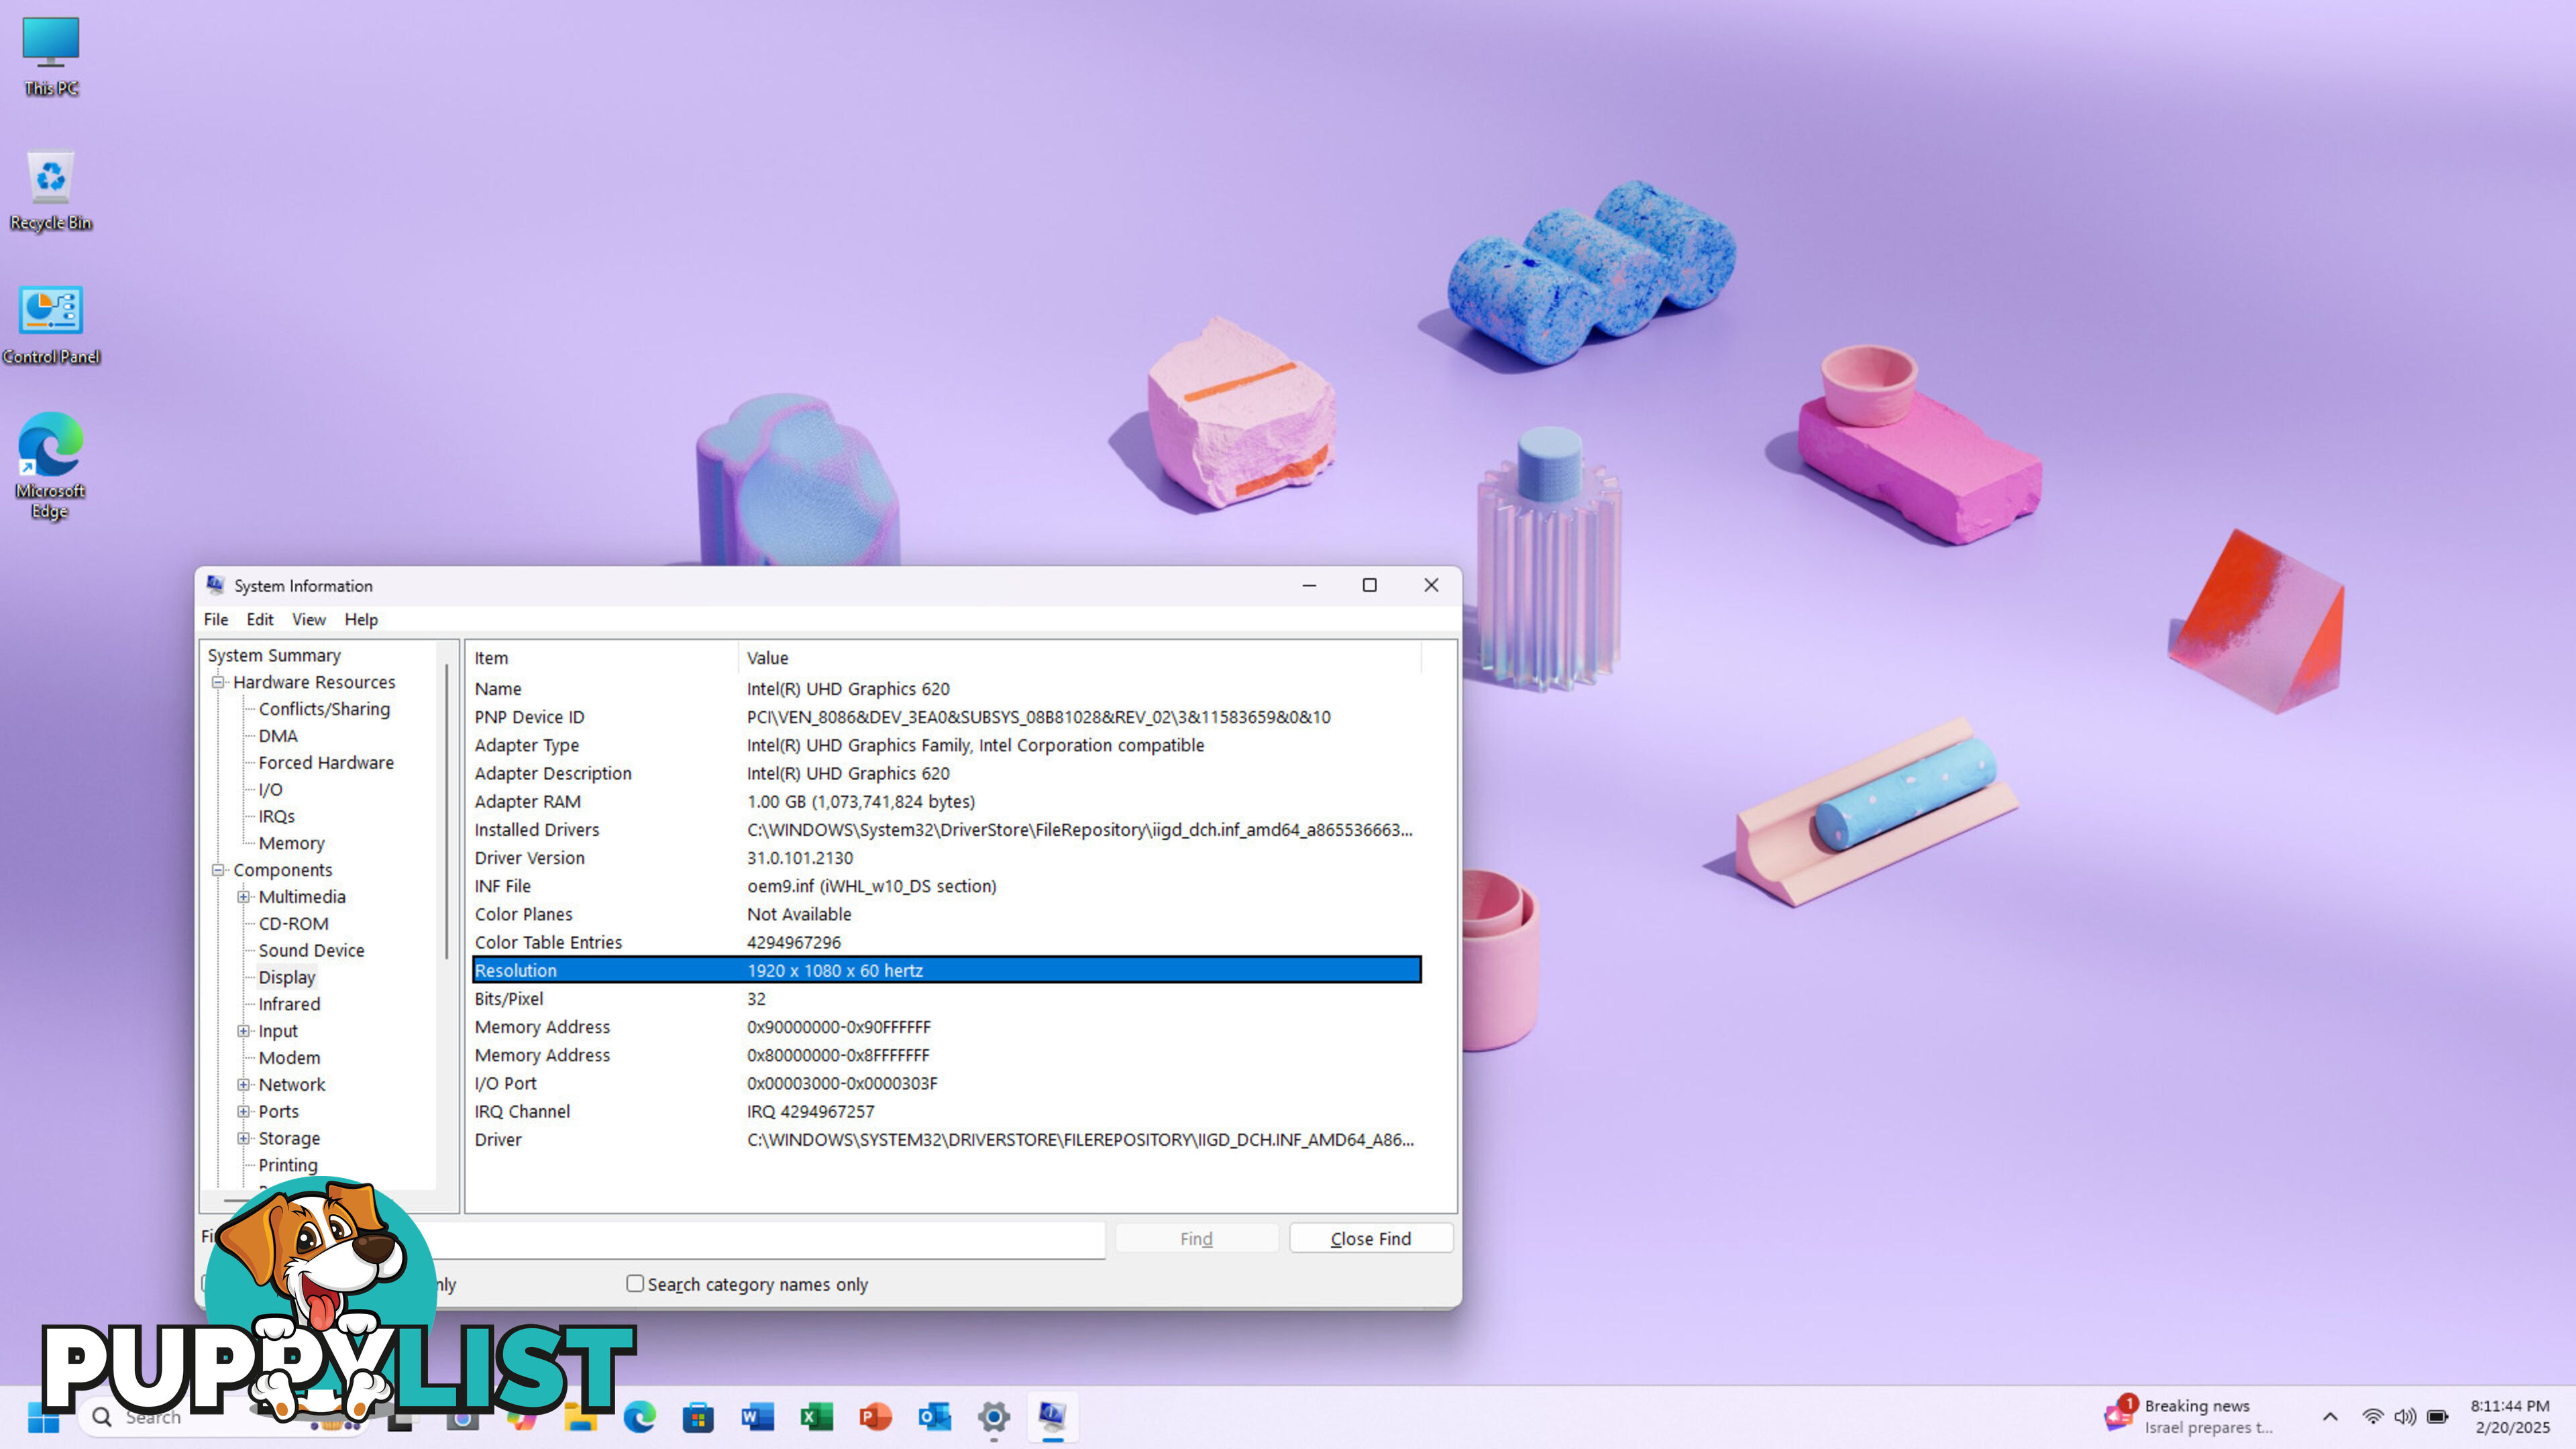
Task: Click the Close Find button
Action: click(1371, 1238)
